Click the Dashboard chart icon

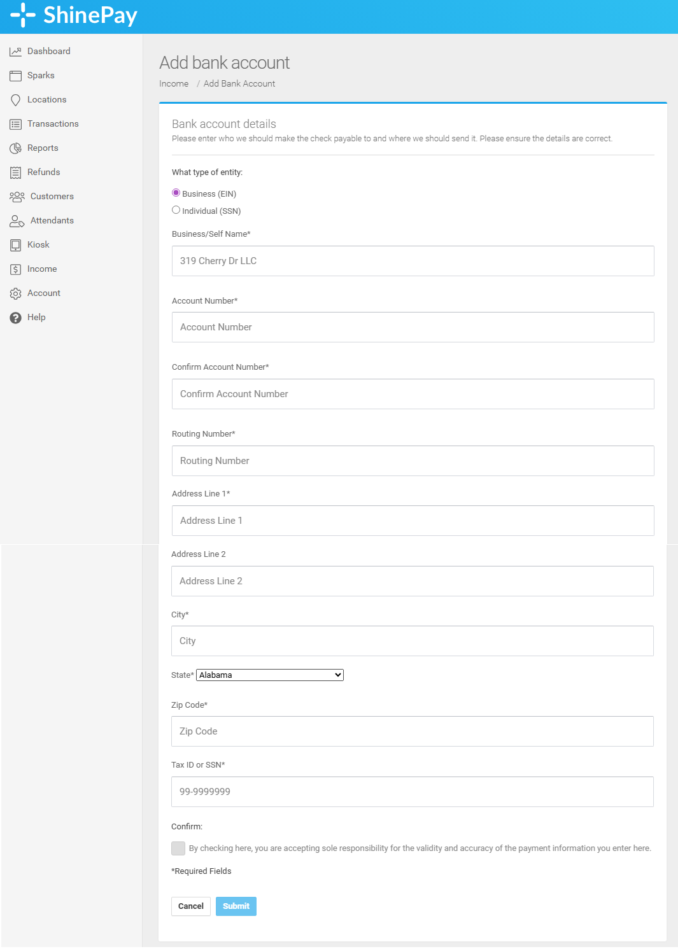(x=15, y=52)
